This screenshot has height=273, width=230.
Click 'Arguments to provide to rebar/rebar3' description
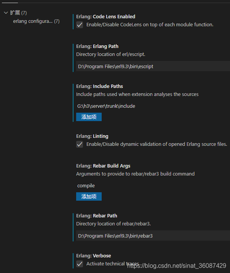[135, 174]
